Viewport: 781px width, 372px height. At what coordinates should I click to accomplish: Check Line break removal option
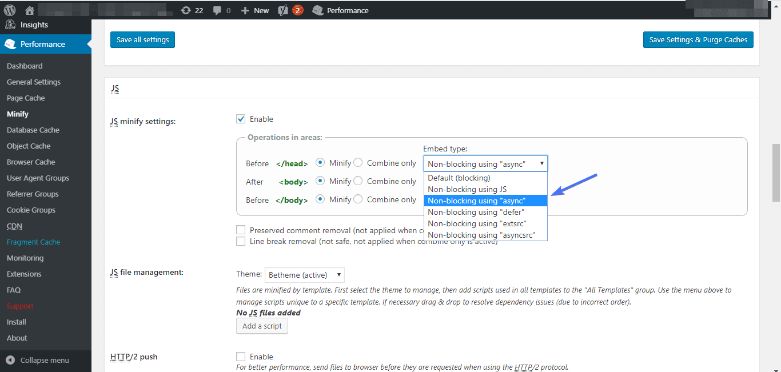(241, 241)
